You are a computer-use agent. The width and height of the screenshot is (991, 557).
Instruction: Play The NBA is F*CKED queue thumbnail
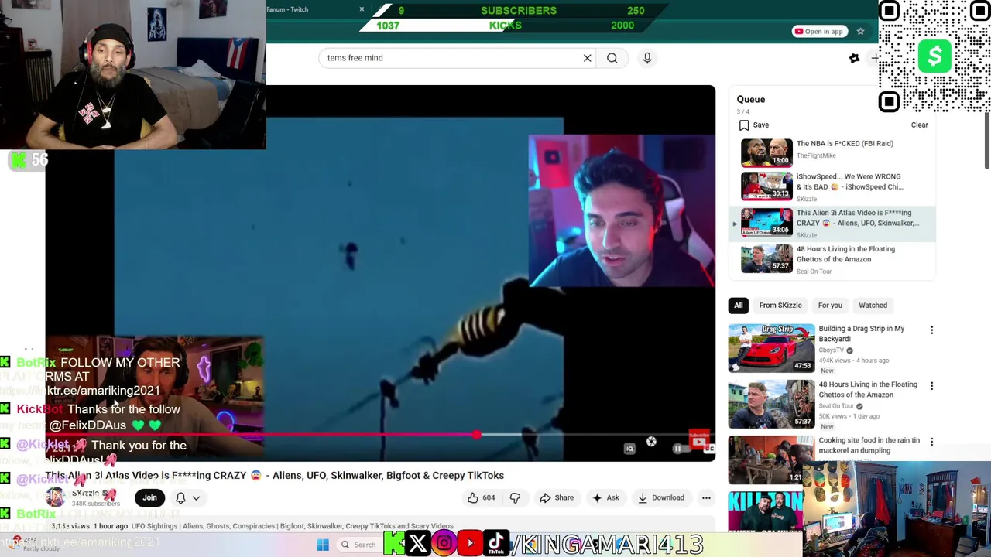click(766, 152)
